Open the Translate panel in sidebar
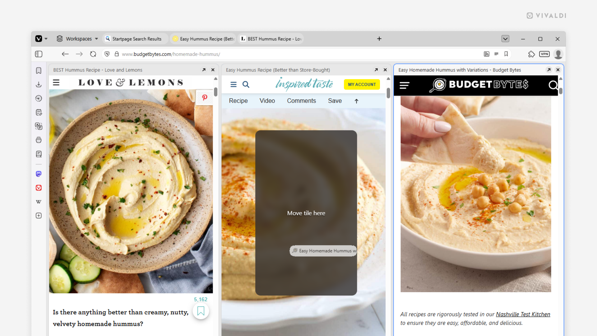 (39, 126)
